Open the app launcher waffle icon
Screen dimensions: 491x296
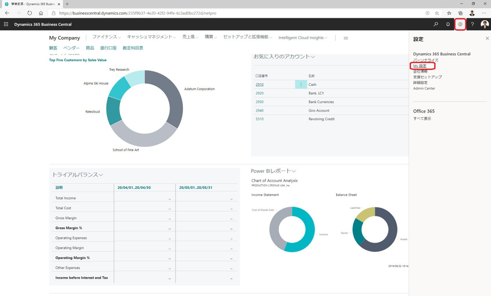pos(6,24)
